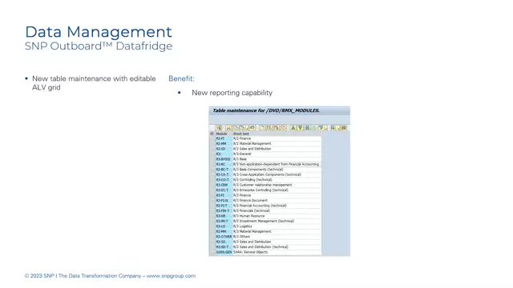
Task: Open the www.snpgroup.com footer link
Action: click(171, 276)
